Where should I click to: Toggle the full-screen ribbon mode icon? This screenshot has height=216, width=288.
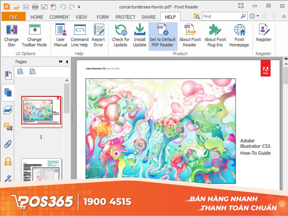pyautogui.click(x=241, y=6)
